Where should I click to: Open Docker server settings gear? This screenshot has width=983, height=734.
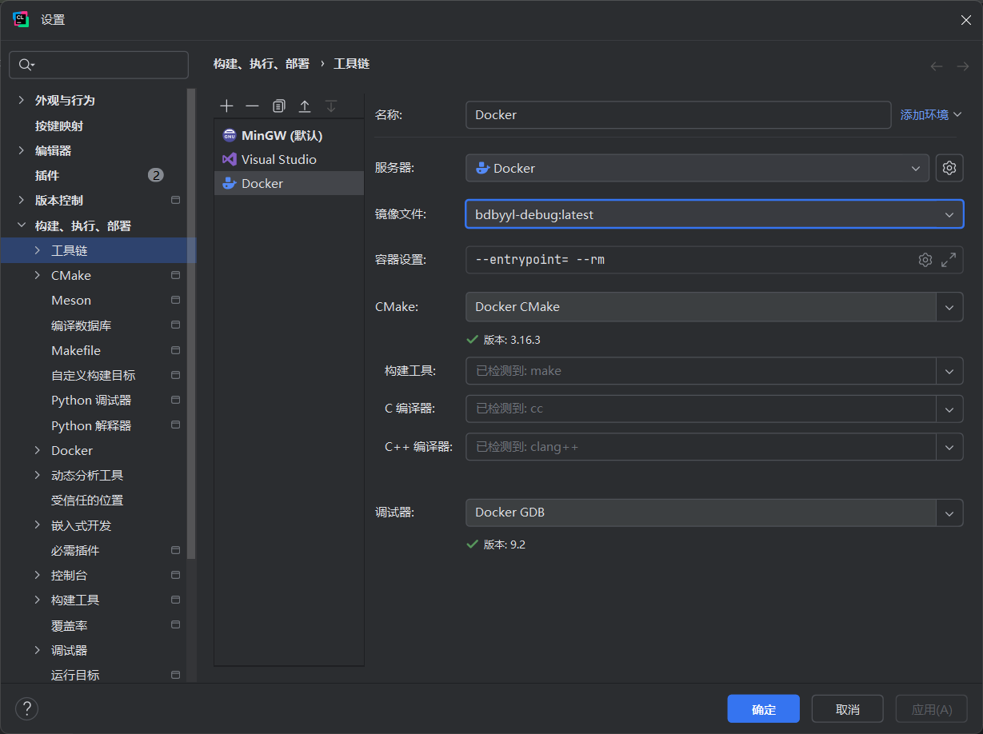[x=949, y=168]
